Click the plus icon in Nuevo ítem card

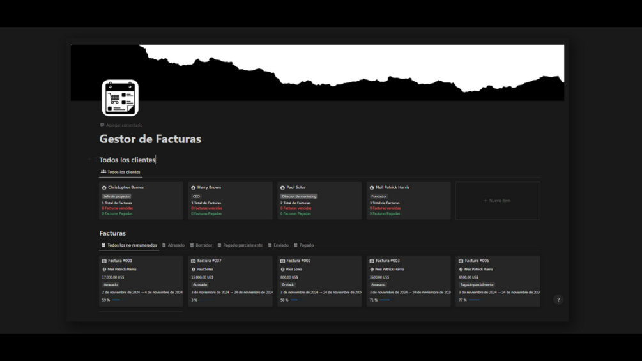[485, 201]
